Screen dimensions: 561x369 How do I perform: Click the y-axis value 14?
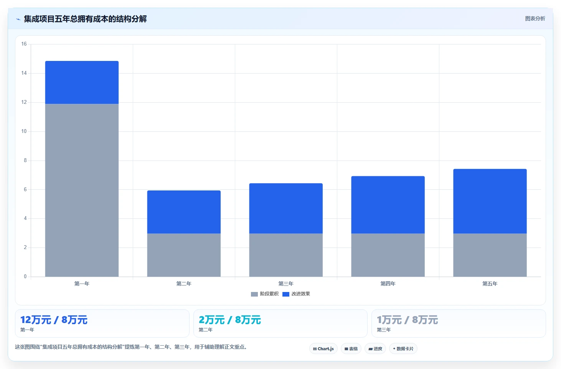click(x=24, y=73)
